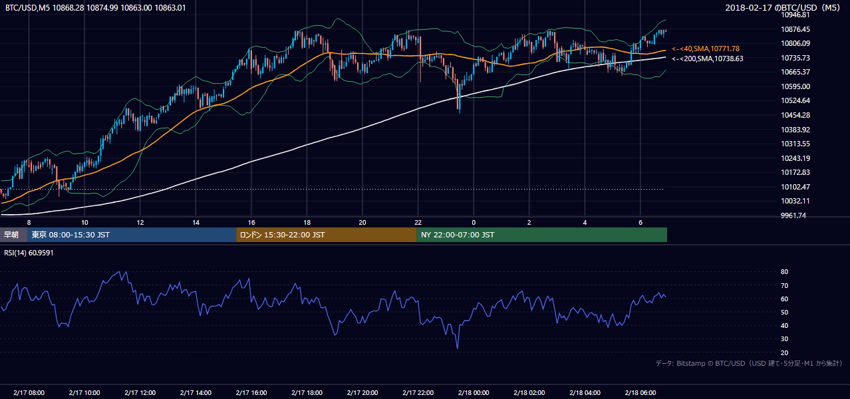850x399 pixels.
Task: Click hour label 16 on the price chart time axis
Action: (x=251, y=222)
